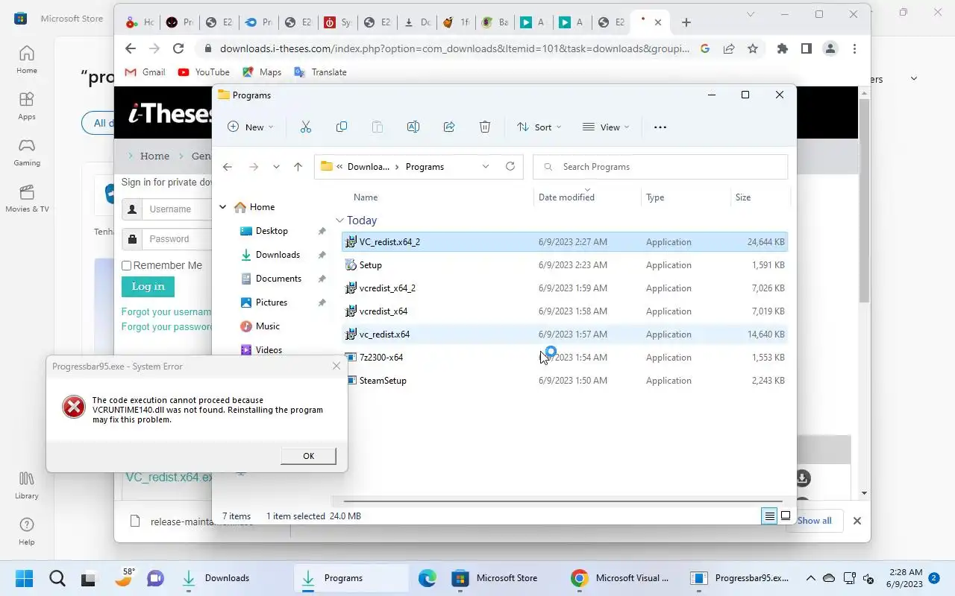Screen dimensions: 955x596
Task: Open Home in Microsoft Store sidebar
Action: click(x=27, y=60)
